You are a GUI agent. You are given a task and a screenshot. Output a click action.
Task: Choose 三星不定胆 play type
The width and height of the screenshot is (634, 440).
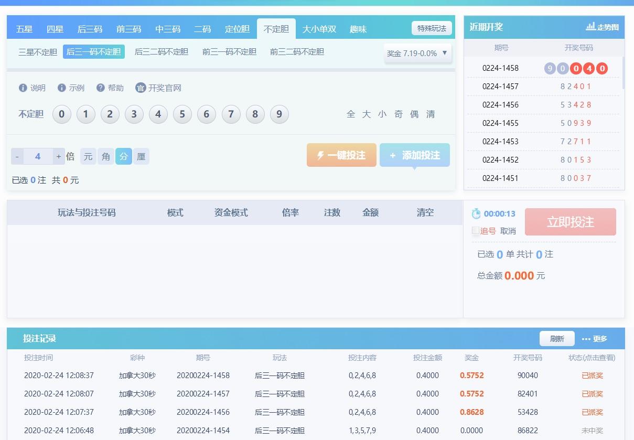point(38,52)
